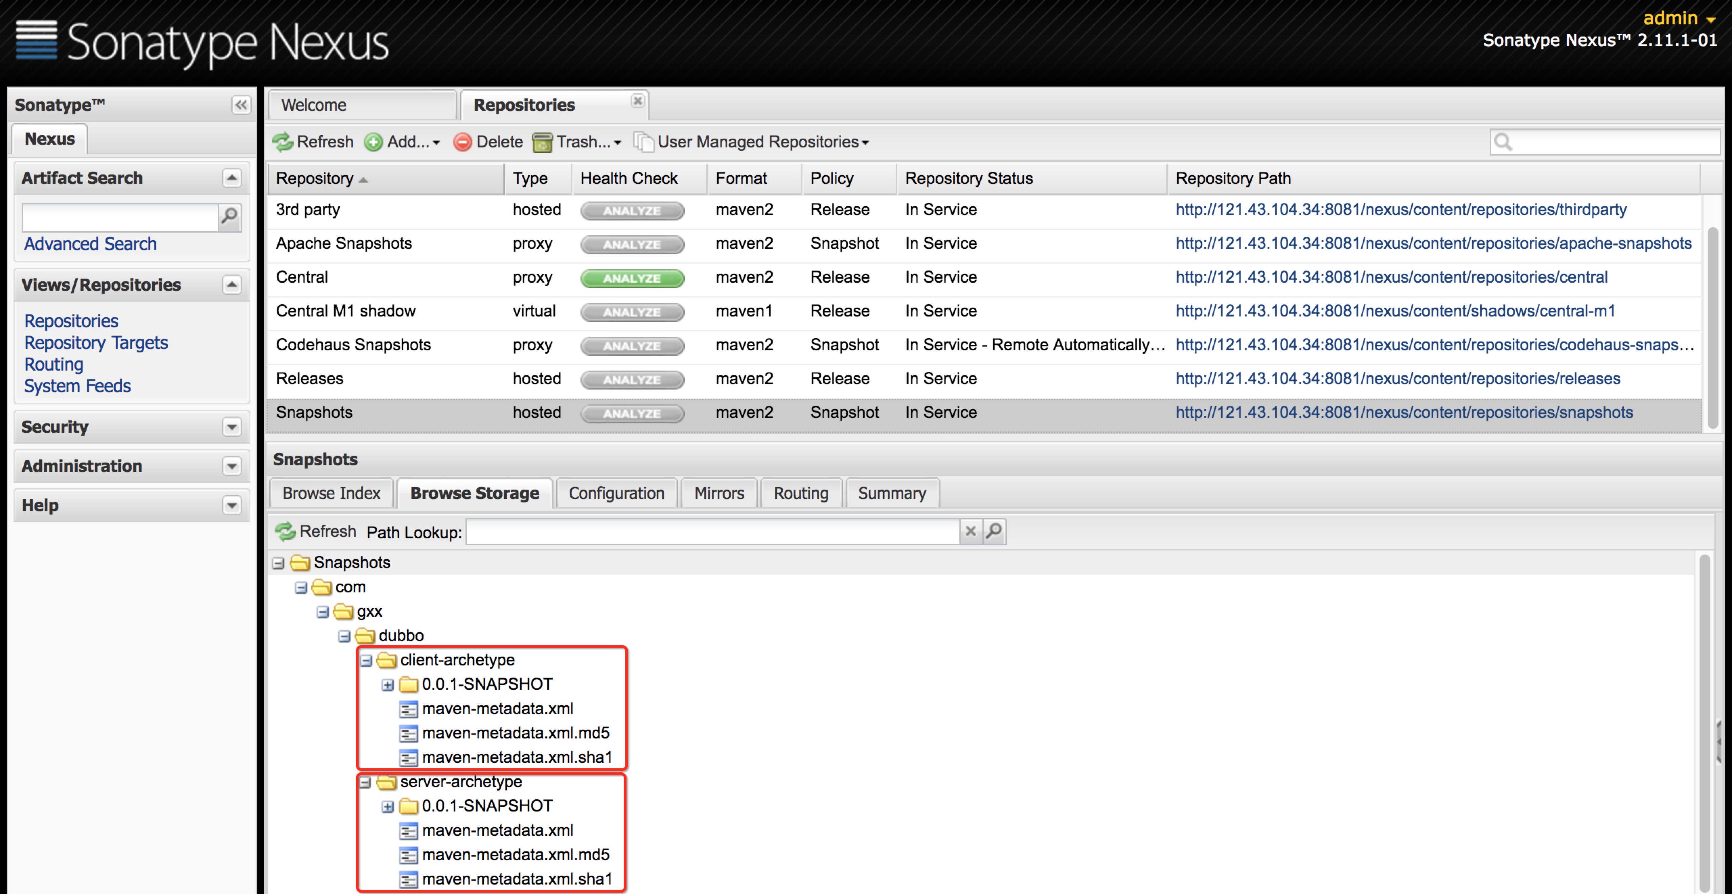Sort by the Repository column header
Viewport: 1732px width, 894px height.
click(386, 178)
